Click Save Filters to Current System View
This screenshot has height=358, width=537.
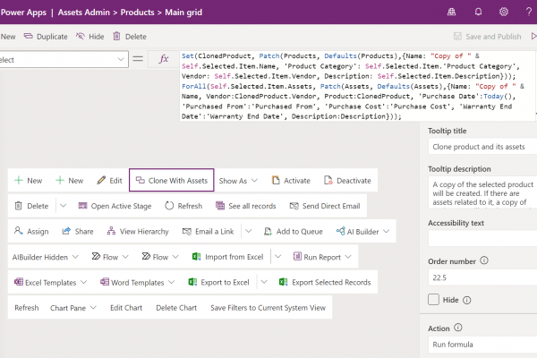coord(268,308)
